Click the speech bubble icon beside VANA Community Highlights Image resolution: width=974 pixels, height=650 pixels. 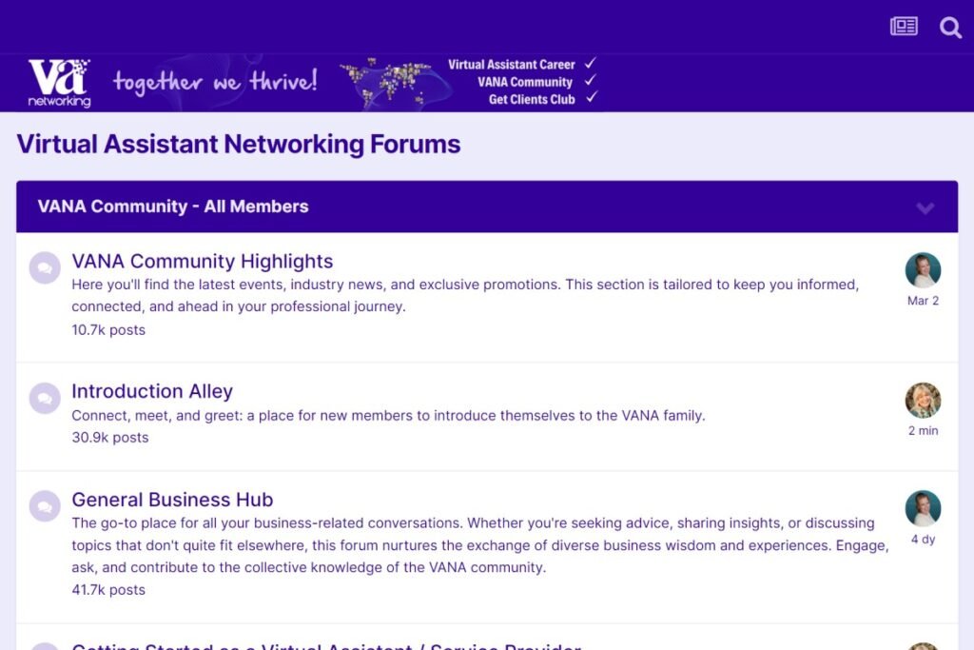[44, 268]
